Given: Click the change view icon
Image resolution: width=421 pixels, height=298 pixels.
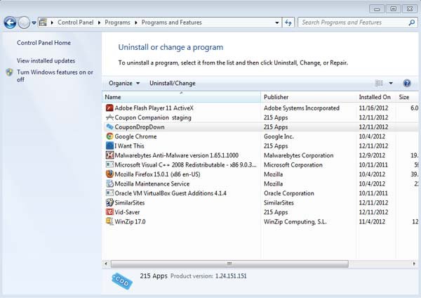Looking at the screenshot, I should (379, 84).
